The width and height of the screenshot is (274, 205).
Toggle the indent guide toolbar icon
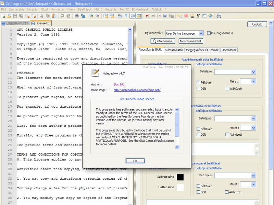[x=133, y=16]
